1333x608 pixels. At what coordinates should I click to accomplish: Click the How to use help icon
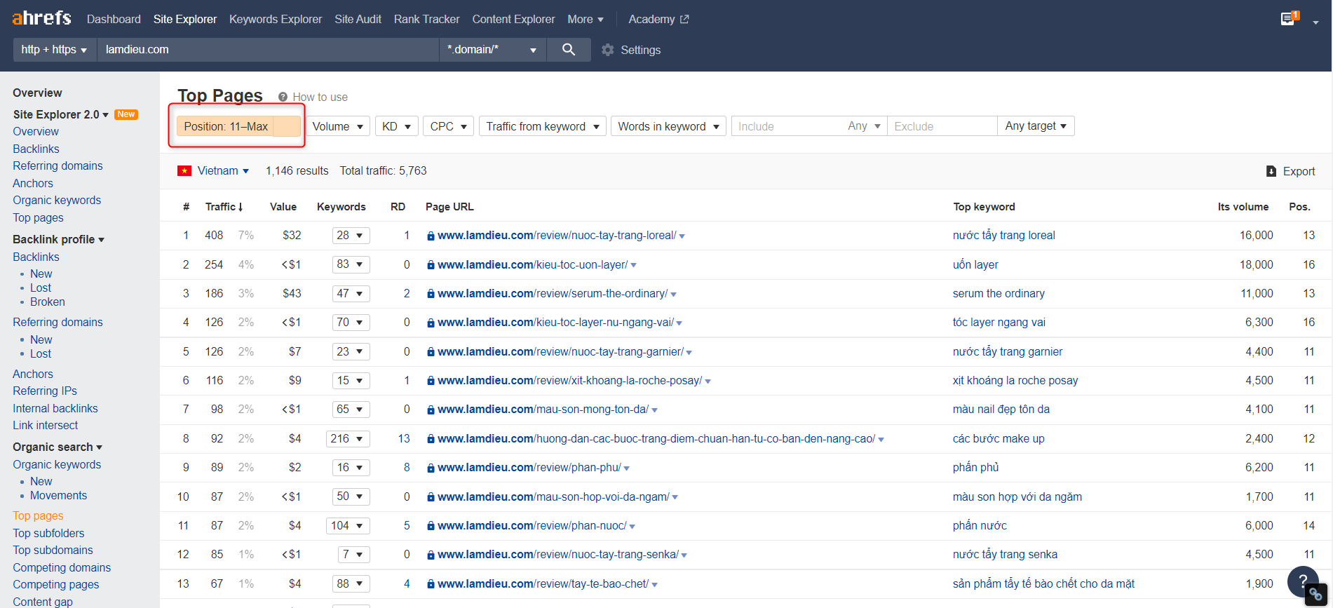[283, 97]
